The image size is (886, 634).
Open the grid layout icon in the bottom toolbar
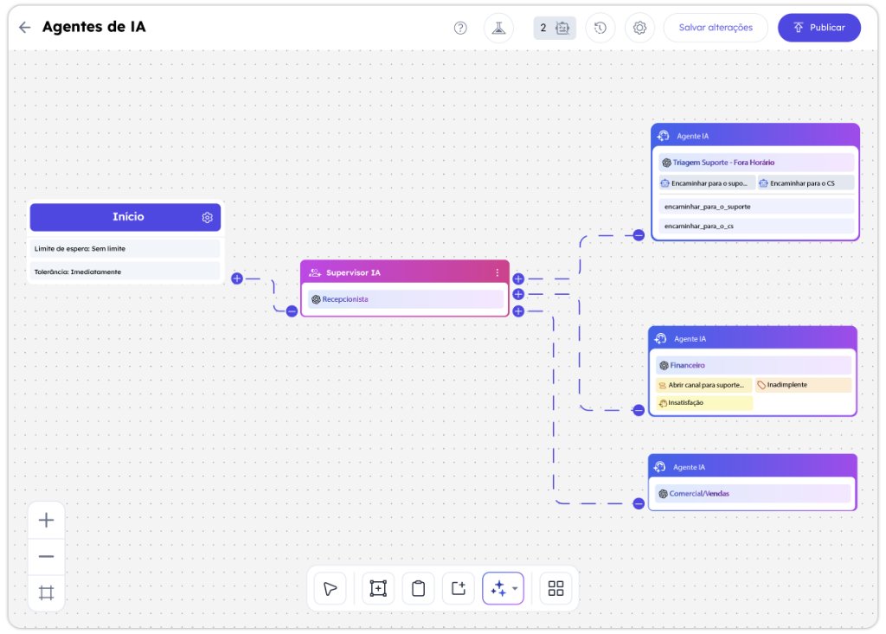point(556,588)
